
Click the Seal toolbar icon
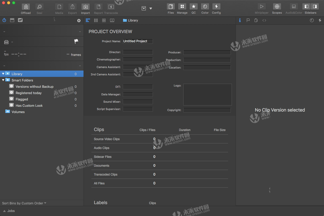pyautogui.click(x=39, y=7)
